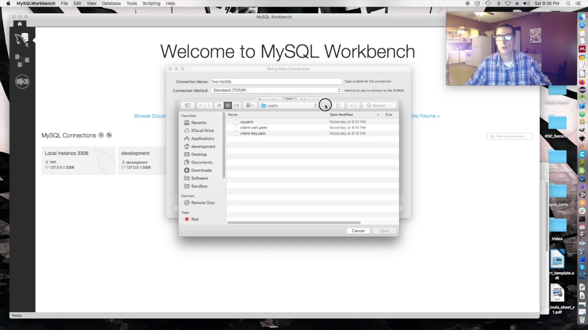
Task: Switch file dialog to column view
Action: 236,105
